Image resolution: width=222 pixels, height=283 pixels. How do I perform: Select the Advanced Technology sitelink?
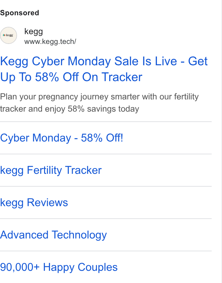54,235
